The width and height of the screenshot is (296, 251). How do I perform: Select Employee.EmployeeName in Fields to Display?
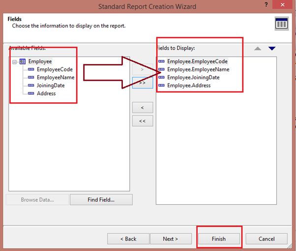coord(198,69)
